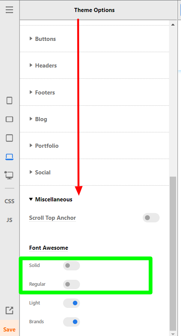This screenshot has width=181, height=336.
Task: Switch to the smallest mobile device preview
Action: point(9,100)
